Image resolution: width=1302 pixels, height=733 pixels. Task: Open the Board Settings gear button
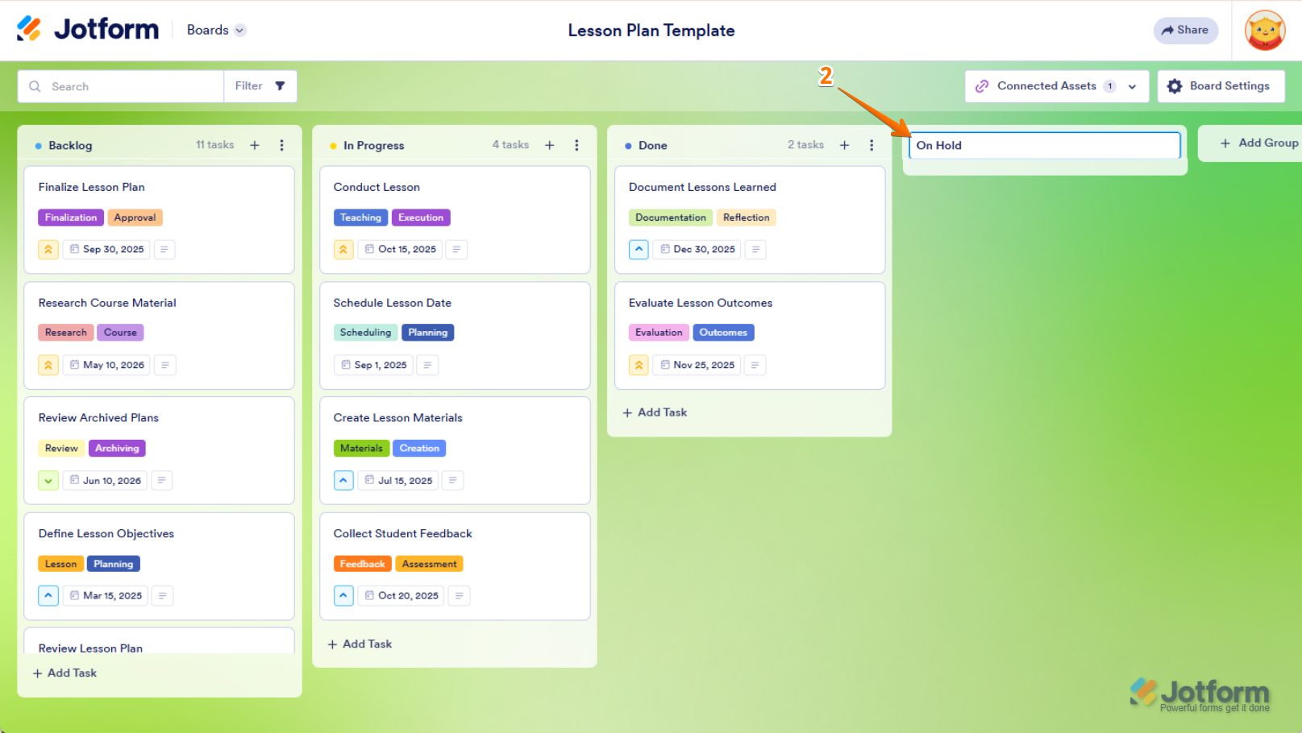pyautogui.click(x=1220, y=86)
